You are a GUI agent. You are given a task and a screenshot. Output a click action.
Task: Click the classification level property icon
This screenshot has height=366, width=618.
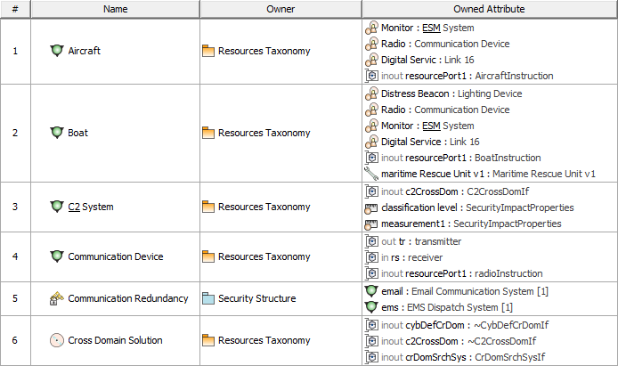pyautogui.click(x=372, y=207)
